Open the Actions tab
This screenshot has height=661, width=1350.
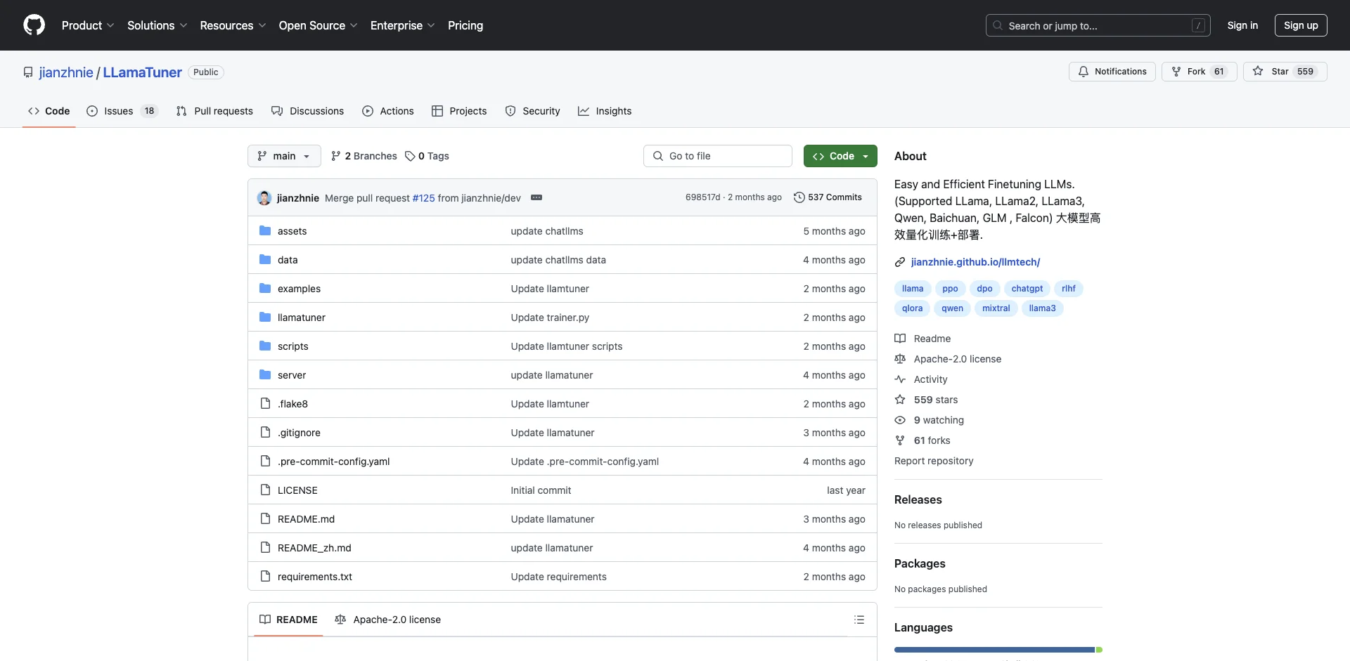(x=388, y=111)
